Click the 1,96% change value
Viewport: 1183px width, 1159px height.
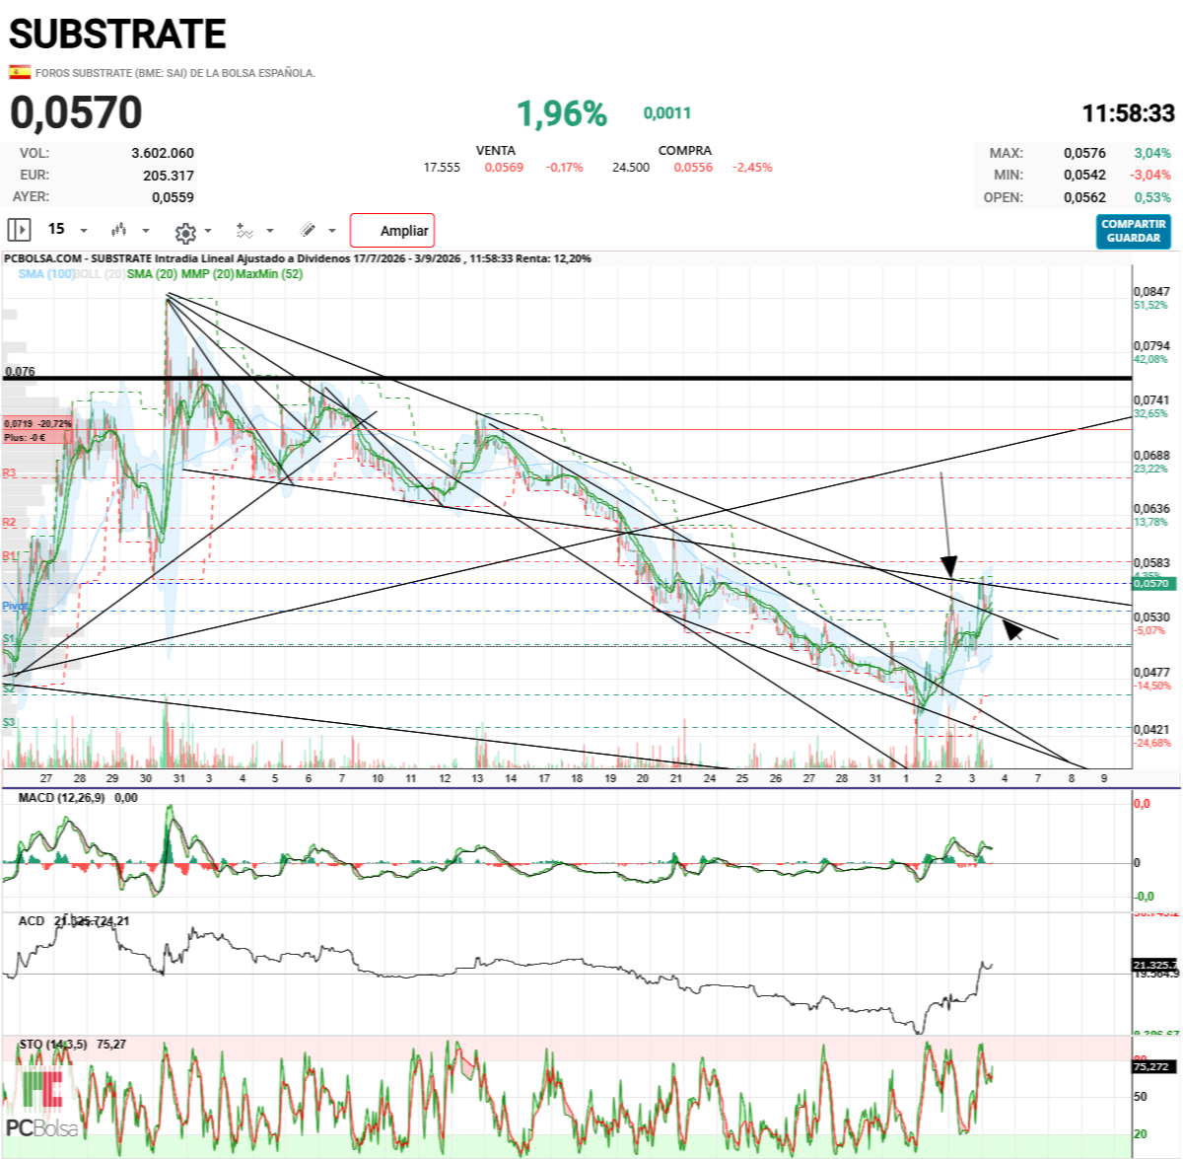[x=562, y=113]
